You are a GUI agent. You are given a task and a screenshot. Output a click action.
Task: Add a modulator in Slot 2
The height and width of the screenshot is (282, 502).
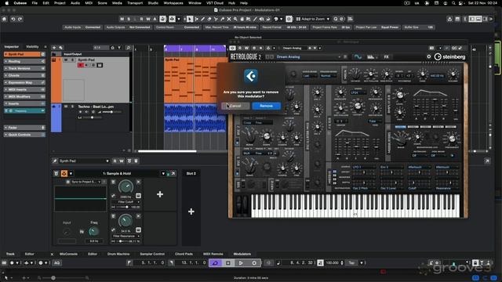[x=191, y=211]
